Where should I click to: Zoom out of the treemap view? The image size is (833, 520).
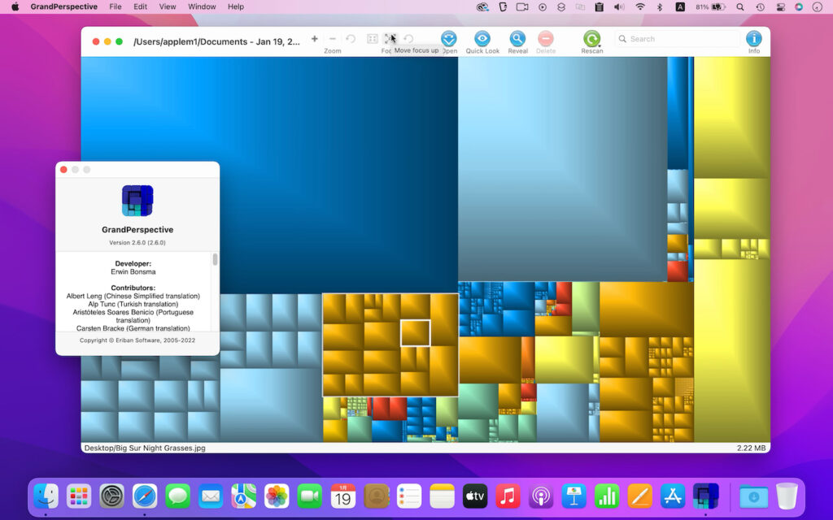333,38
